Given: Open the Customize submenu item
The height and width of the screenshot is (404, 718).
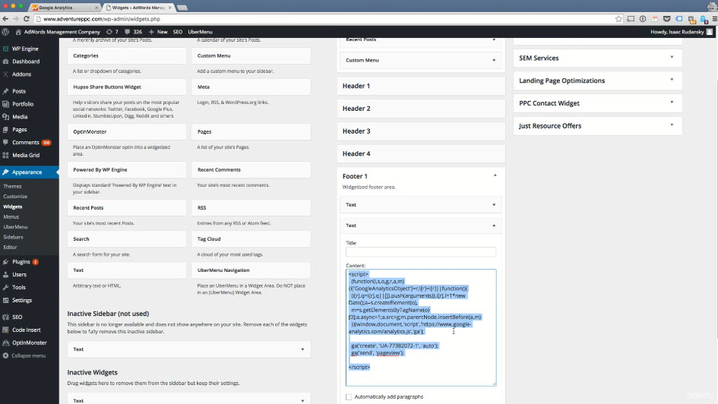Looking at the screenshot, I should [15, 196].
